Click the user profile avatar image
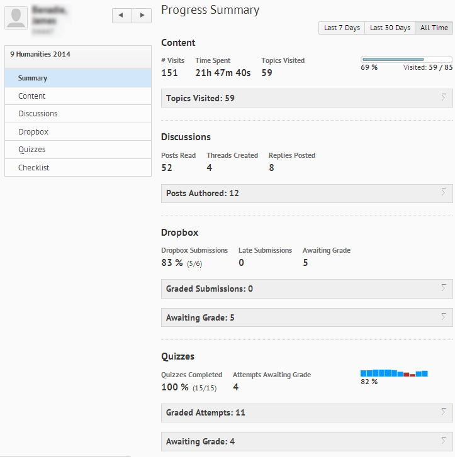This screenshot has width=455, height=457. (x=16, y=17)
